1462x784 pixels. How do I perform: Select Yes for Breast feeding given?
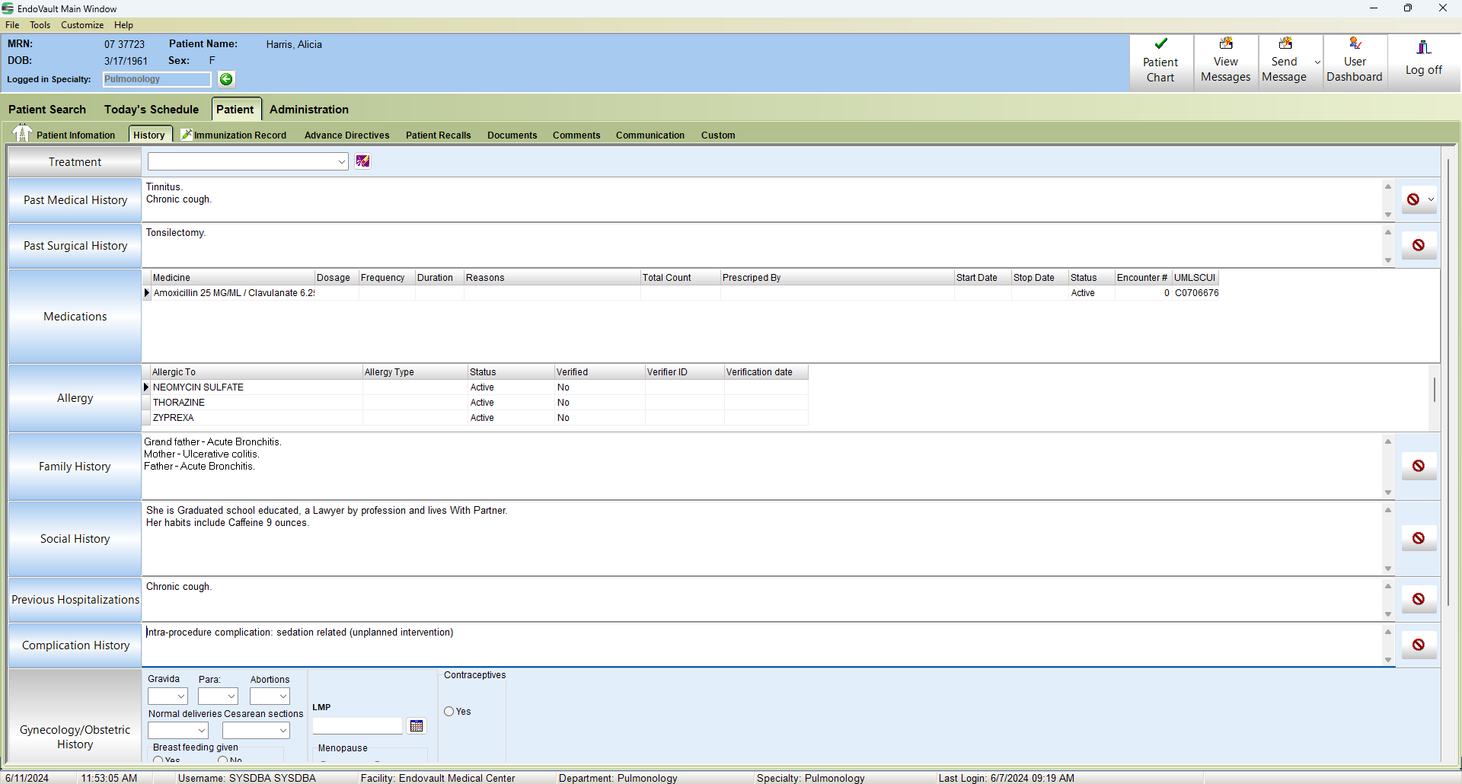[158, 760]
